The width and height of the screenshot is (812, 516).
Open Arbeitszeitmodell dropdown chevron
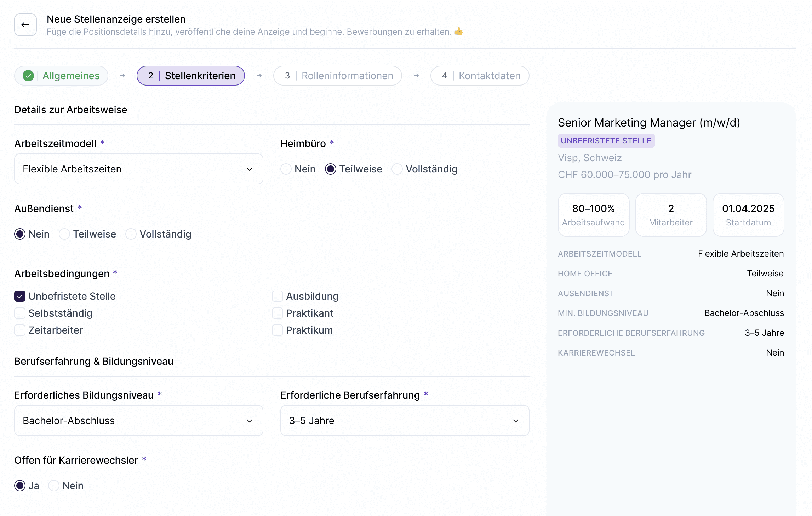(x=250, y=169)
